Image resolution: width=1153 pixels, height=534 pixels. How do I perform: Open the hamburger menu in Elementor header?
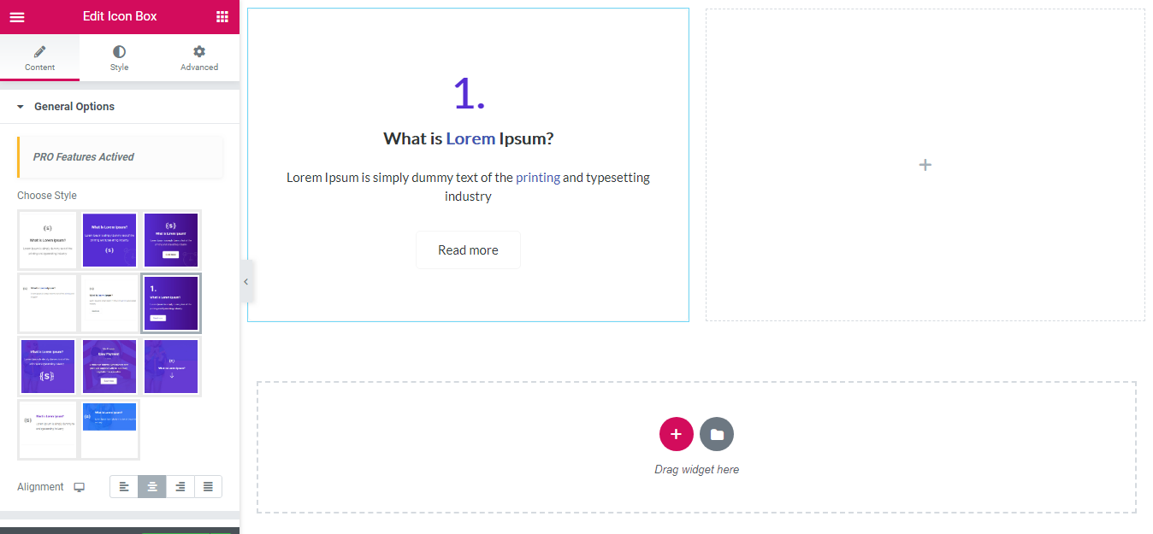tap(17, 16)
